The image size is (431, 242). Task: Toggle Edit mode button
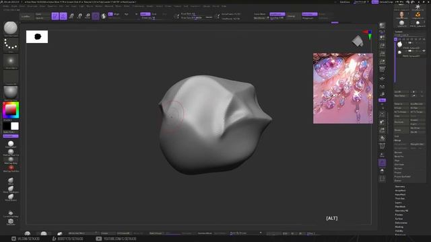point(55,16)
